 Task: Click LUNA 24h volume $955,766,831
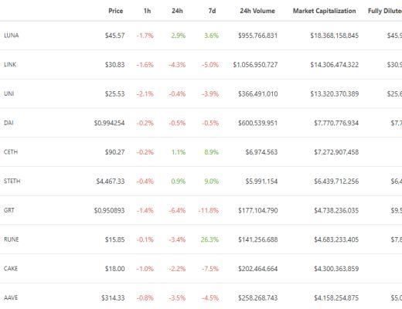[x=257, y=36]
